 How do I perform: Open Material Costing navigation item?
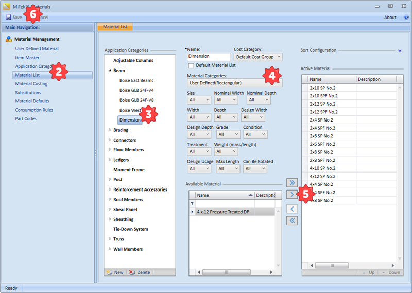31,84
